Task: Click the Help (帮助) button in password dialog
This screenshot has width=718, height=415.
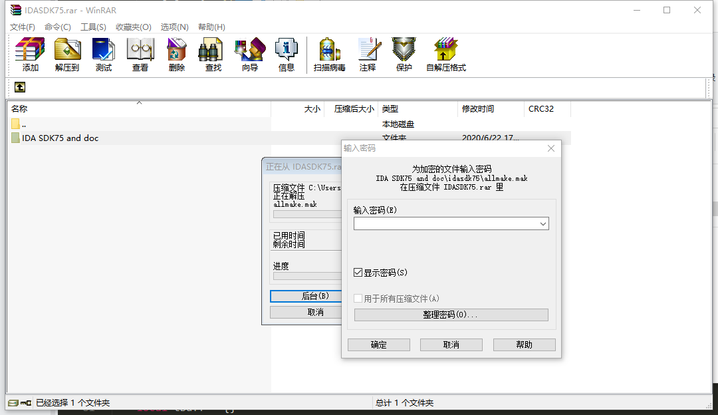Action: coord(525,345)
